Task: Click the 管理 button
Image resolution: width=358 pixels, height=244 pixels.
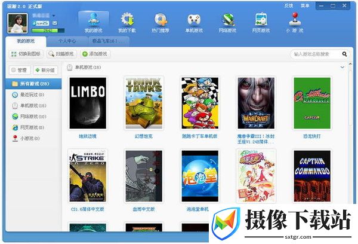Action: (20, 71)
